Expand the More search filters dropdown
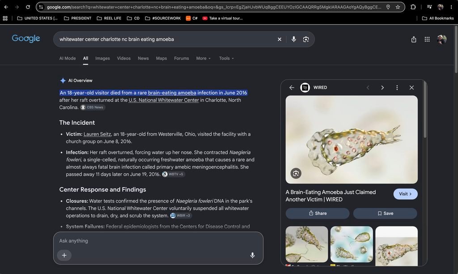Viewport: 458px width, 274px height. [x=204, y=58]
